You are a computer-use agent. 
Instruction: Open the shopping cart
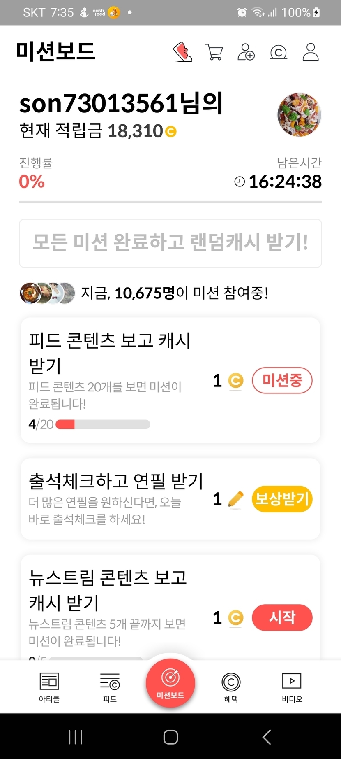pyautogui.click(x=214, y=52)
